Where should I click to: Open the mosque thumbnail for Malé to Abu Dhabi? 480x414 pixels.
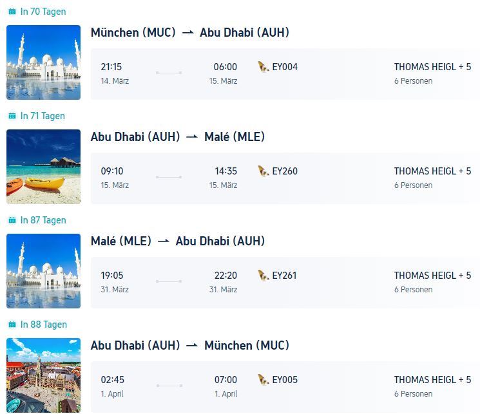43,271
